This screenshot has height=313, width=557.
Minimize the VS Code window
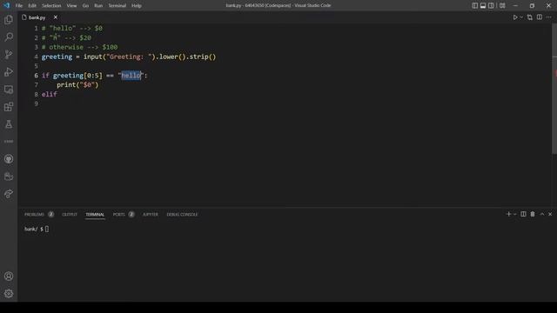pos(515,6)
